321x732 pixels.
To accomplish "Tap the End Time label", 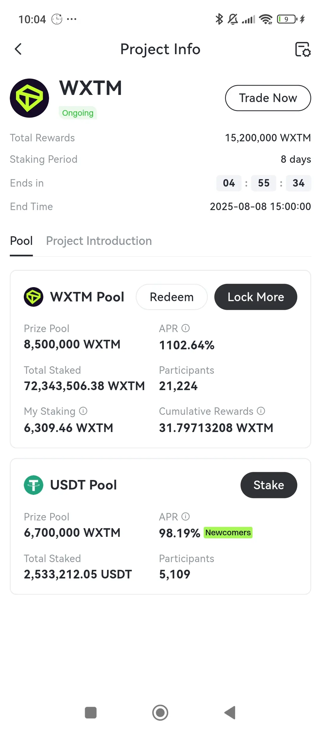I will tap(31, 207).
